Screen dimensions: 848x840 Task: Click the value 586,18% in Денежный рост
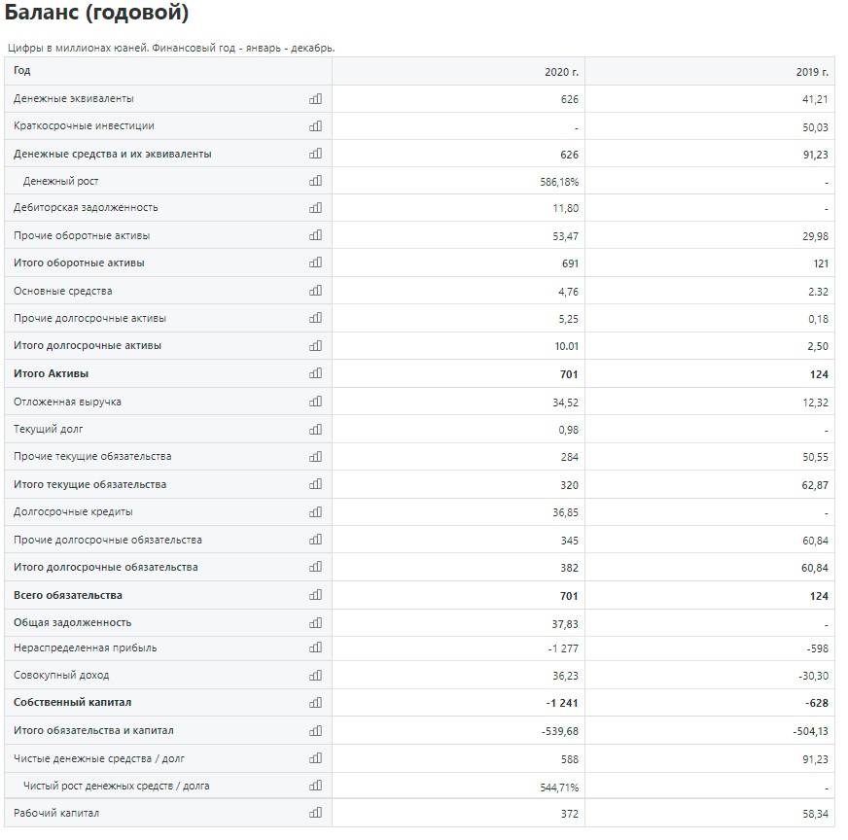(x=559, y=182)
